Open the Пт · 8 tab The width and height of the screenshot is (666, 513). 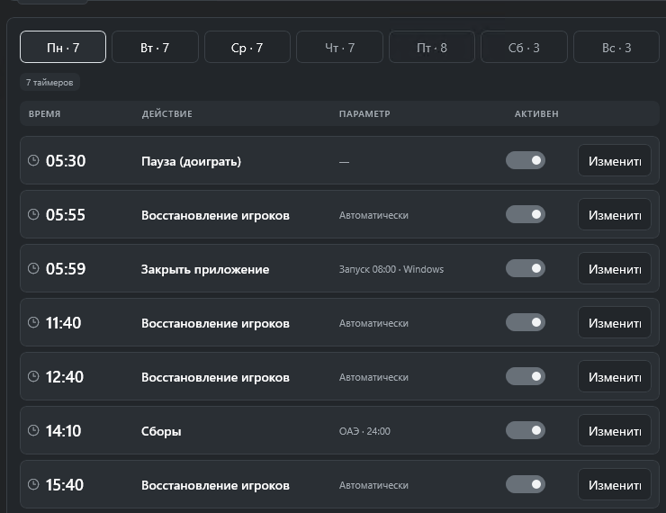(432, 47)
